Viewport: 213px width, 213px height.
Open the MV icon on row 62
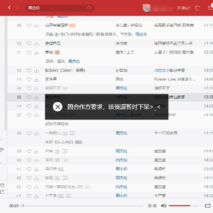pyautogui.click(x=64, y=178)
